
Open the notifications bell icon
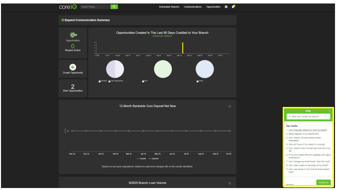click(233, 7)
